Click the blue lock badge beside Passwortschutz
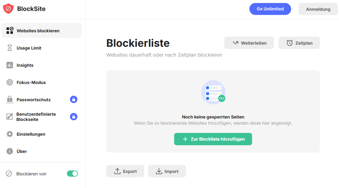This screenshot has width=339, height=188. tap(74, 99)
